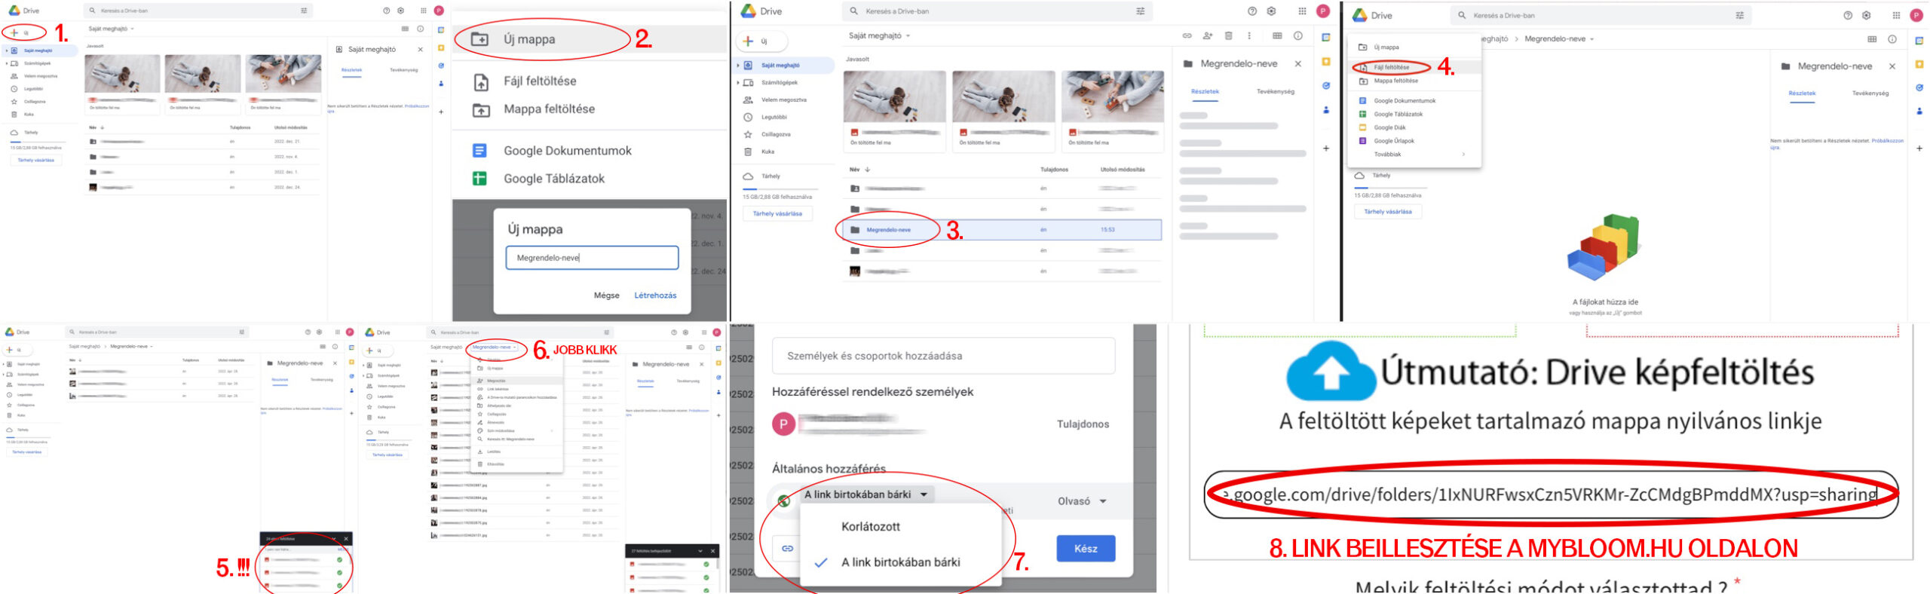1930x594 pixels.
Task: Click the Új mappa folder icon in the enlarged menu
Action: tap(479, 39)
